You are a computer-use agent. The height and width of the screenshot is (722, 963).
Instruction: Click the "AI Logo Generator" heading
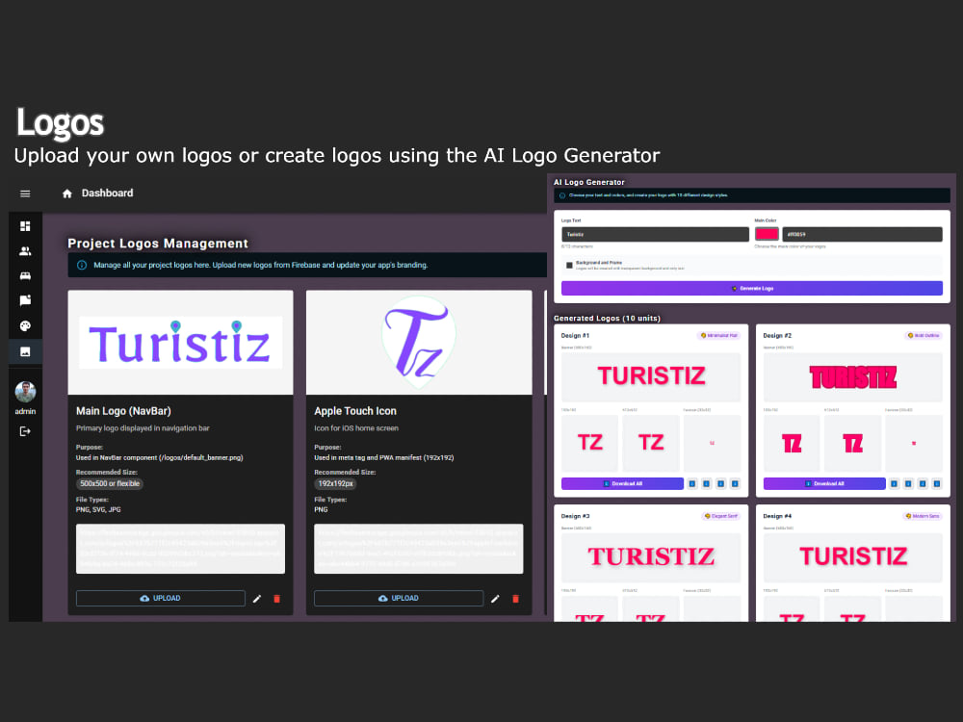[x=589, y=182]
